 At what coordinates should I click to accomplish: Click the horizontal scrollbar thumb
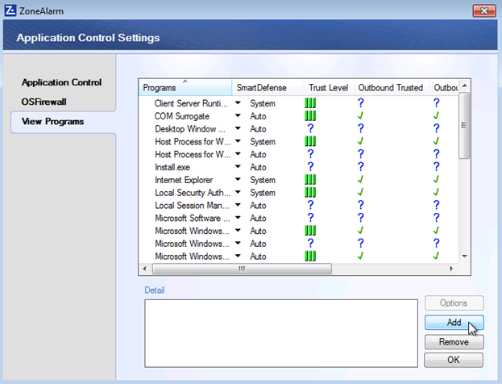point(242,269)
